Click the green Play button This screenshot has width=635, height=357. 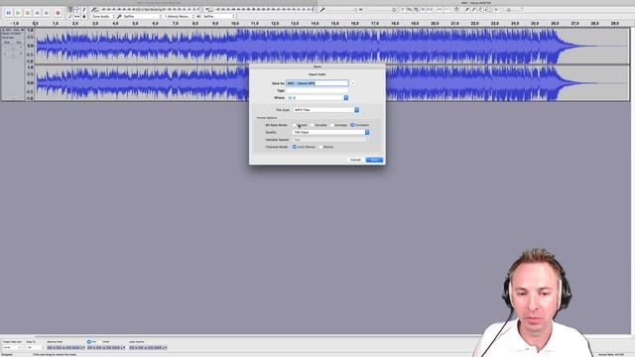pos(18,13)
